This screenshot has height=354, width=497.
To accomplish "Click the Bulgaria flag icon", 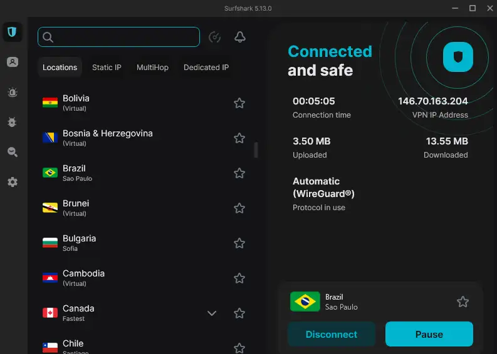I will coord(50,243).
